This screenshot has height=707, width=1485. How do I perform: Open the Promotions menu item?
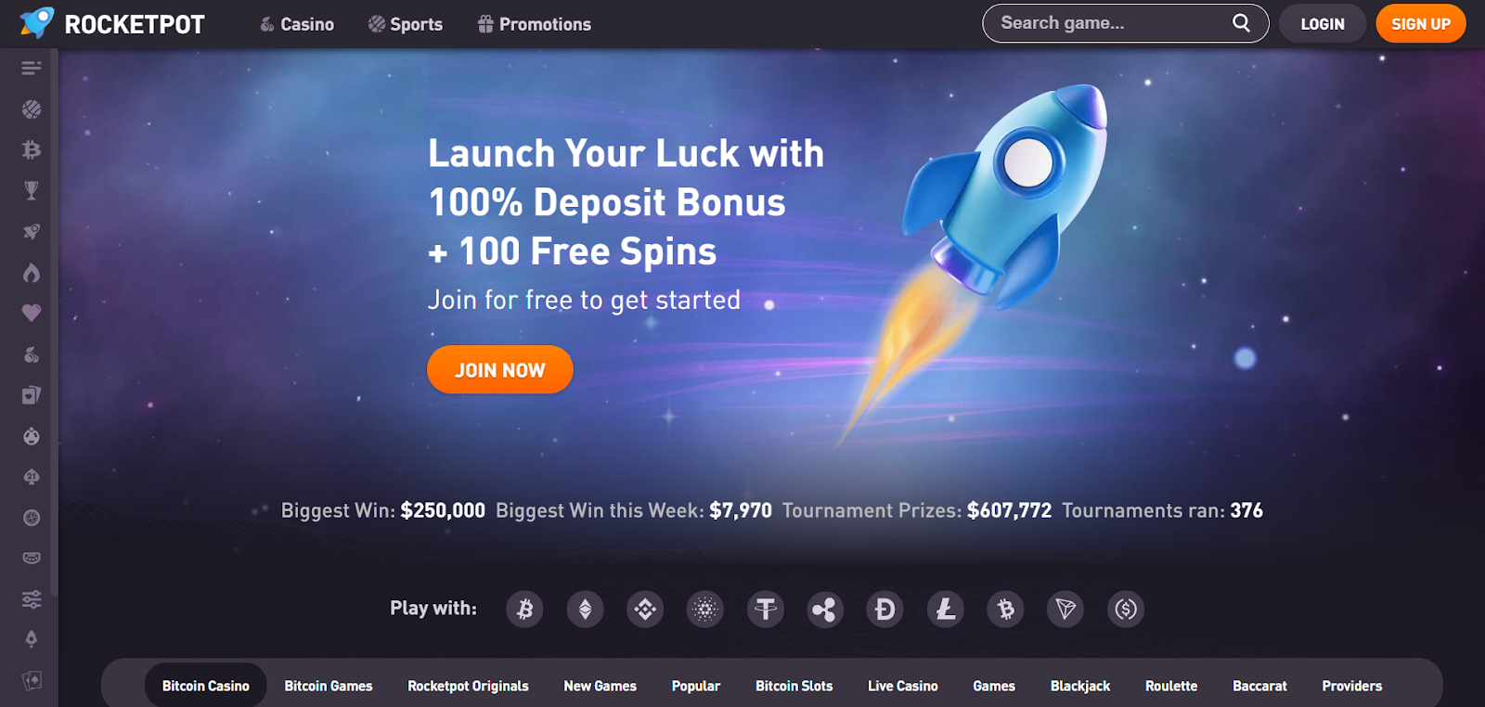pyautogui.click(x=535, y=24)
